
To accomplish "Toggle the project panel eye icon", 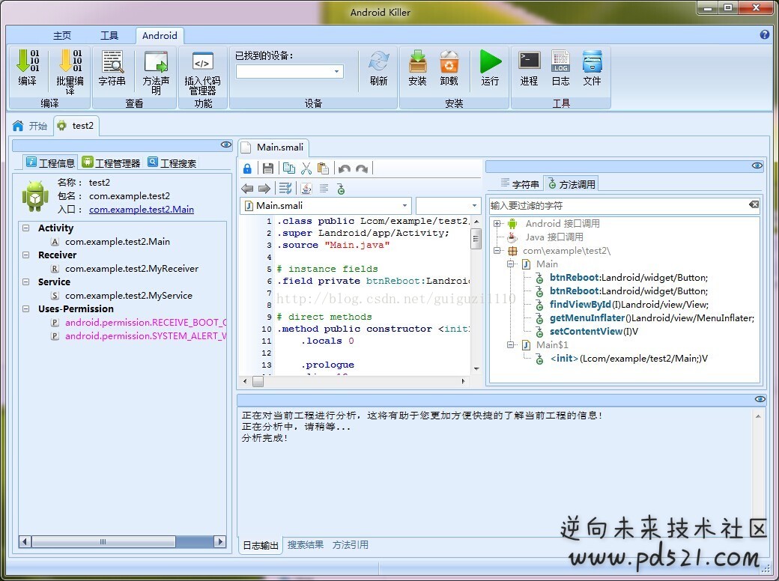I will [226, 145].
